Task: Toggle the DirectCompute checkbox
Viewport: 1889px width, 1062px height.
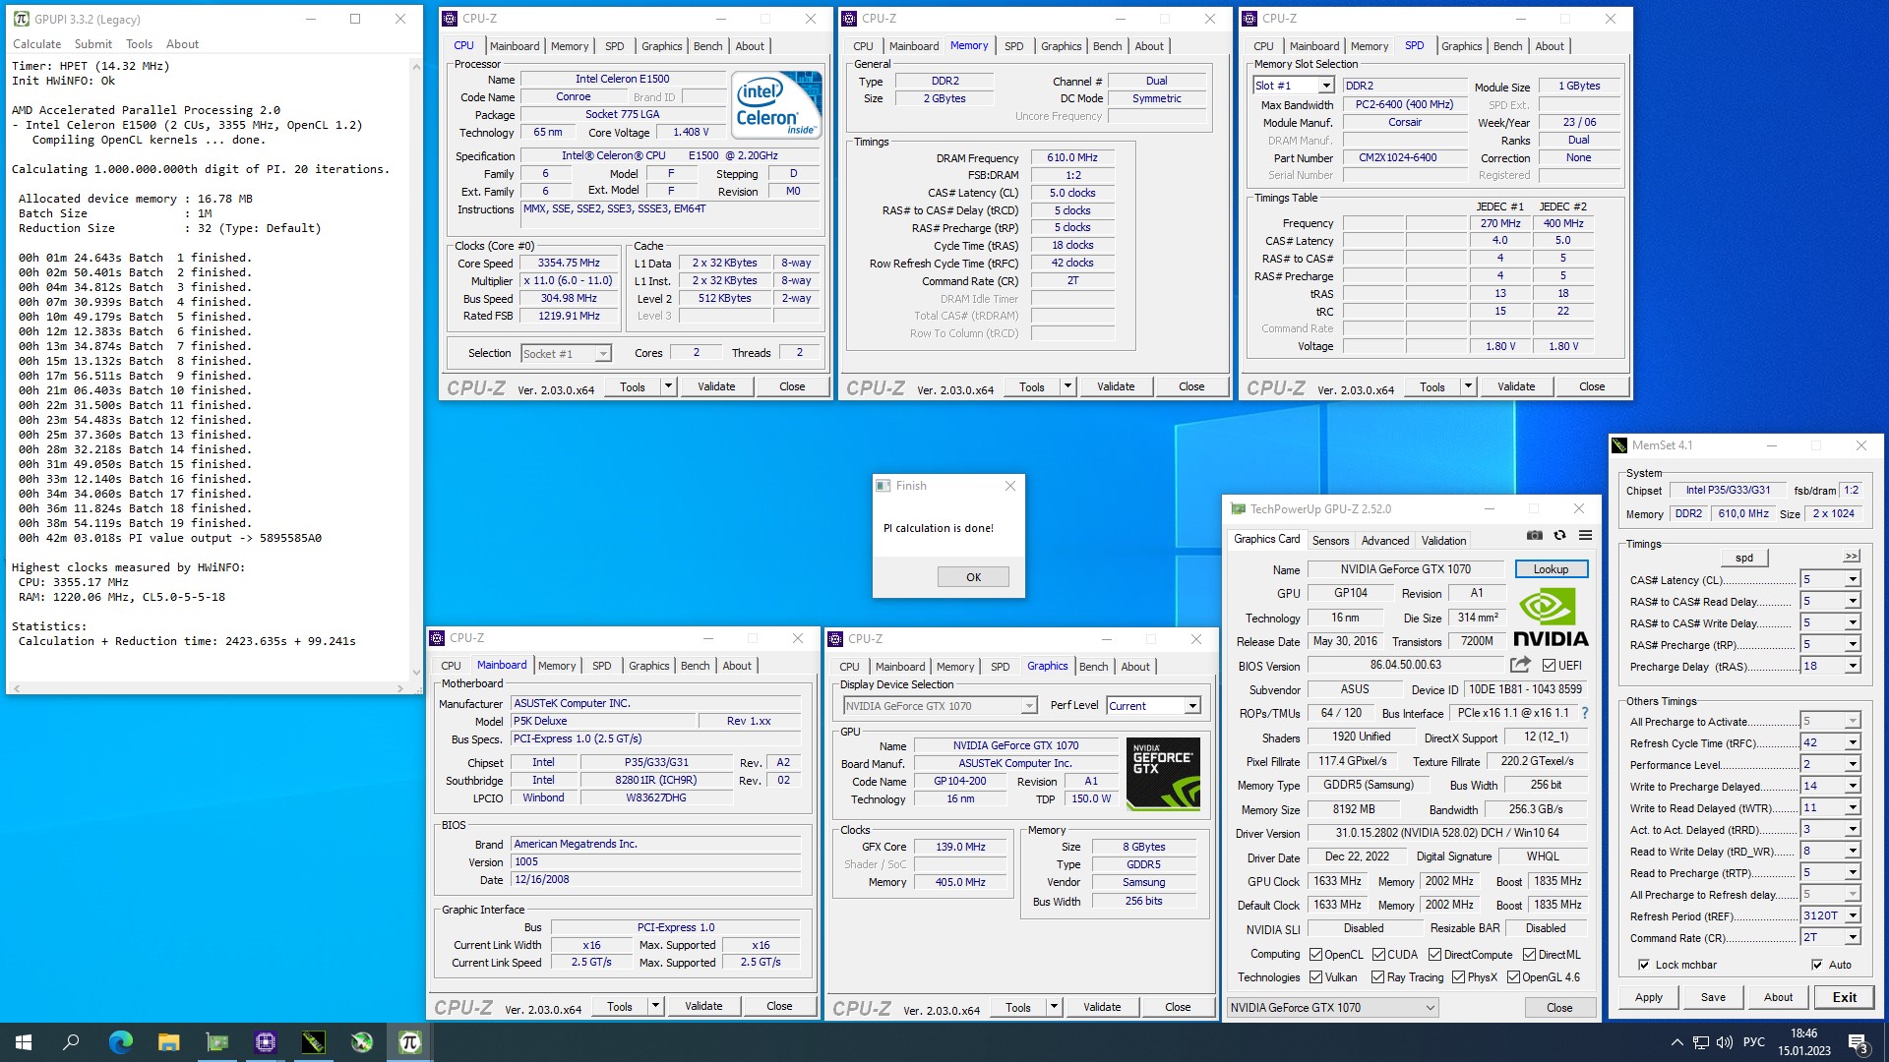Action: (x=1434, y=954)
